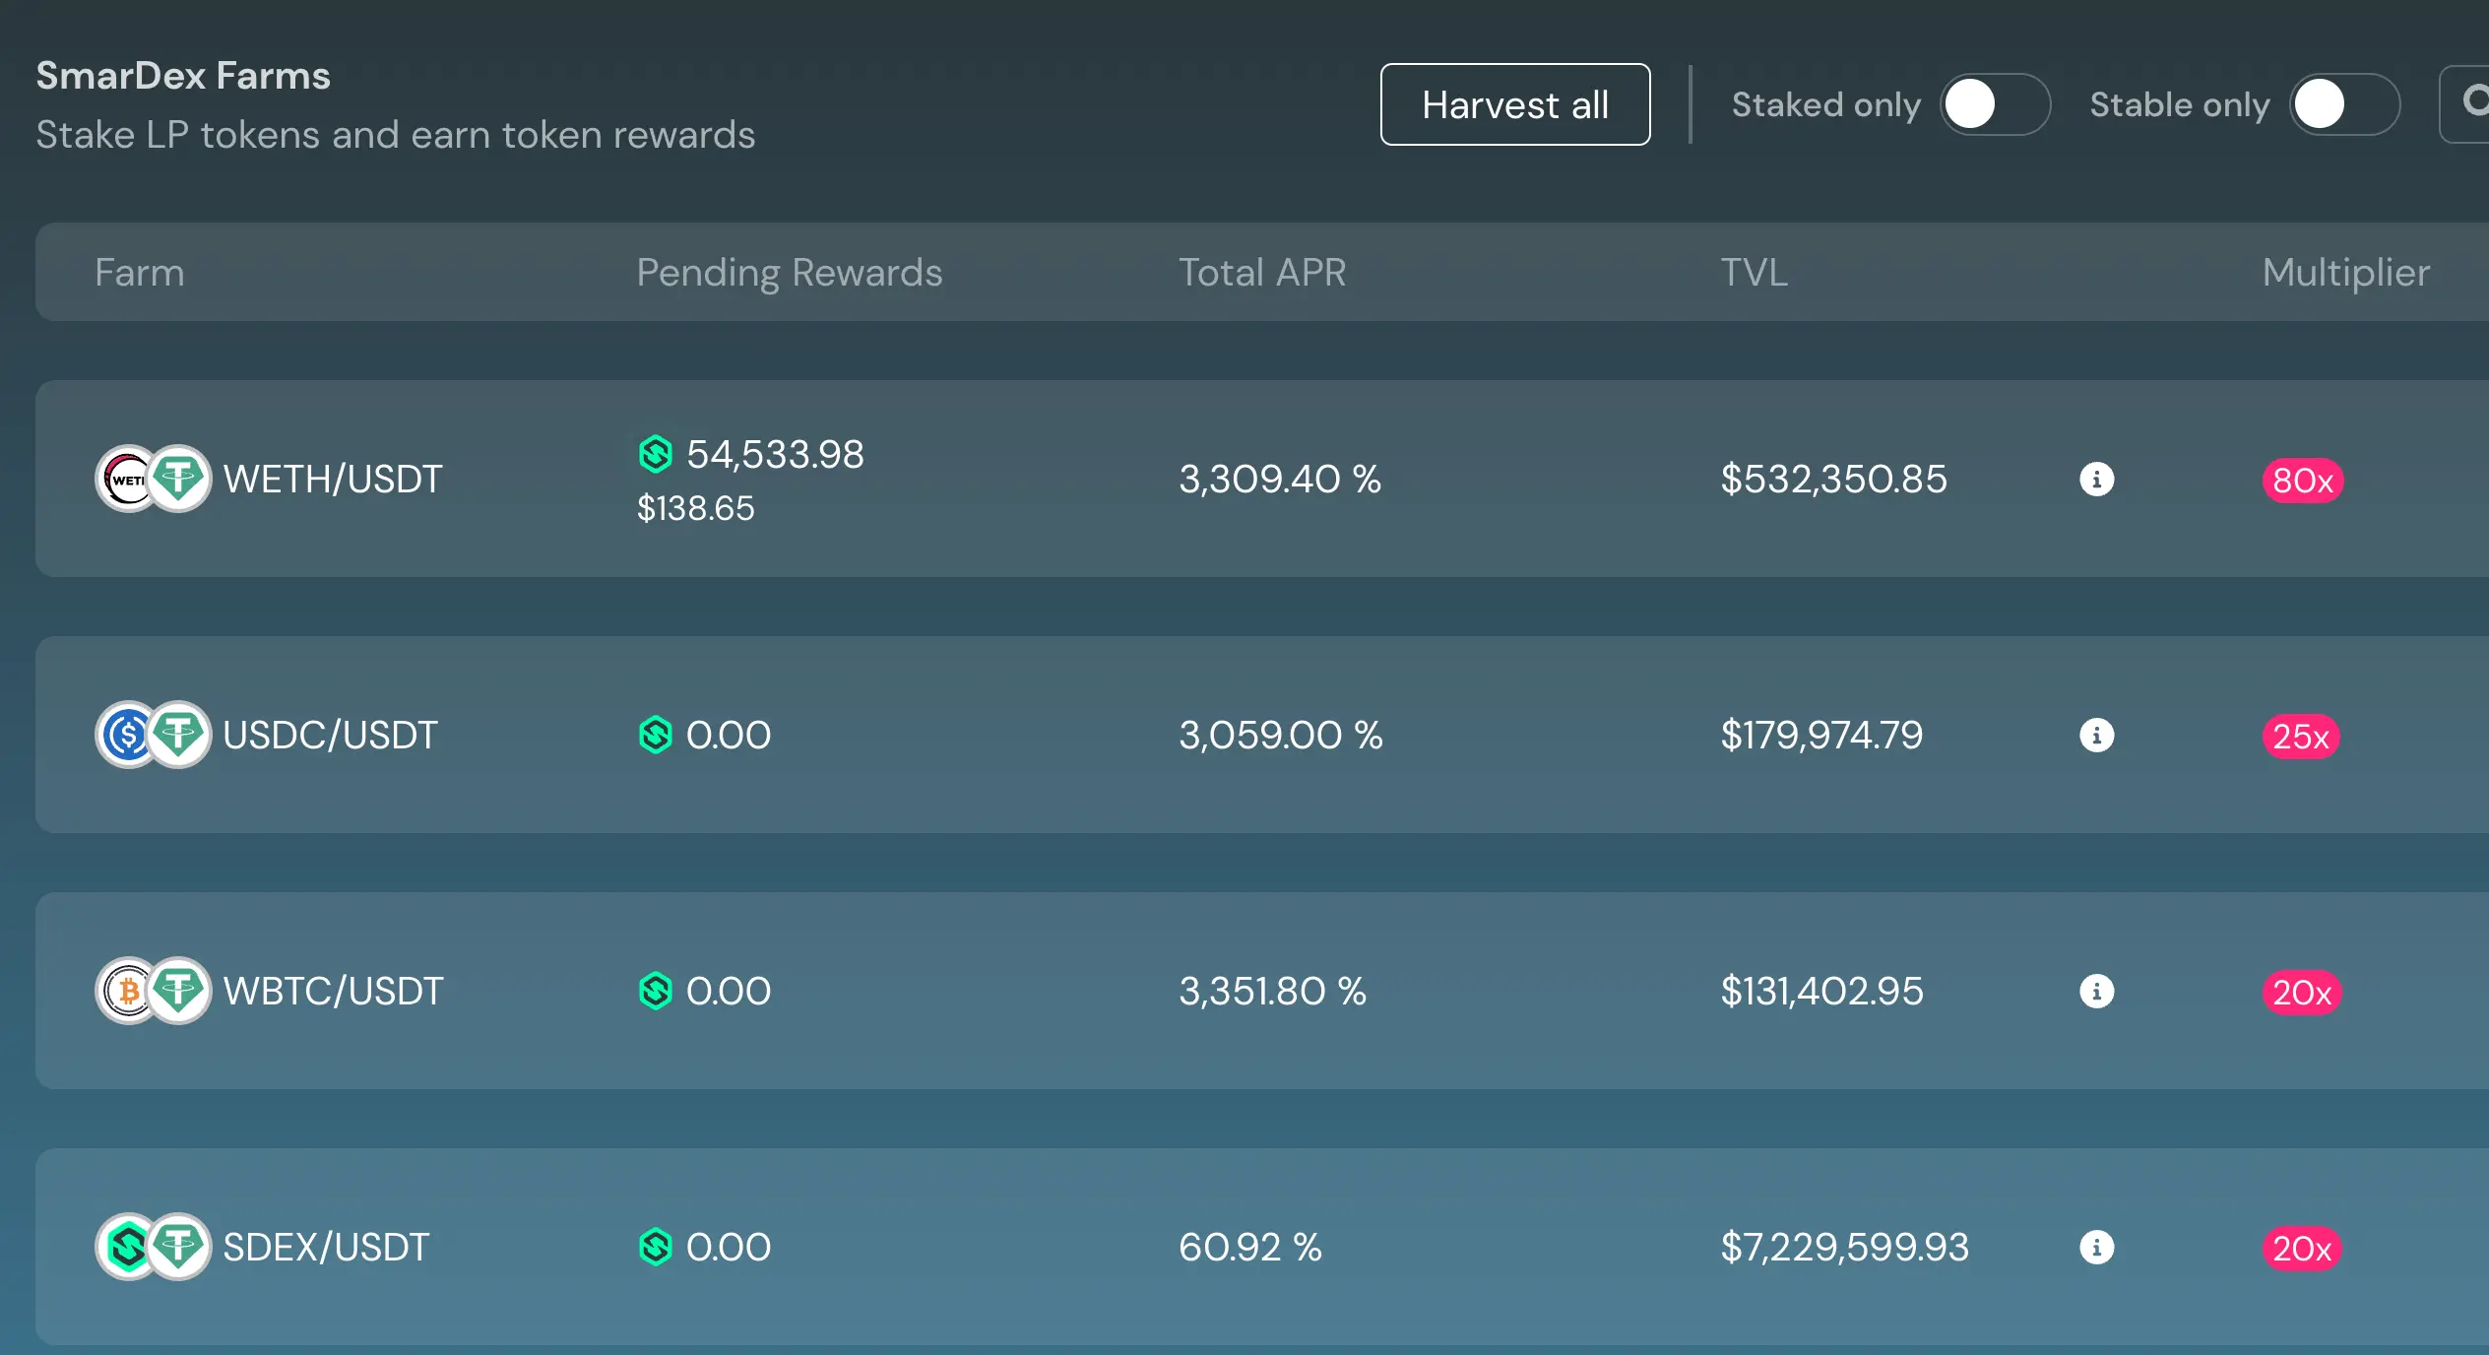This screenshot has height=1355, width=2489.
Task: Enable the Staked only toggle
Action: tap(1995, 104)
